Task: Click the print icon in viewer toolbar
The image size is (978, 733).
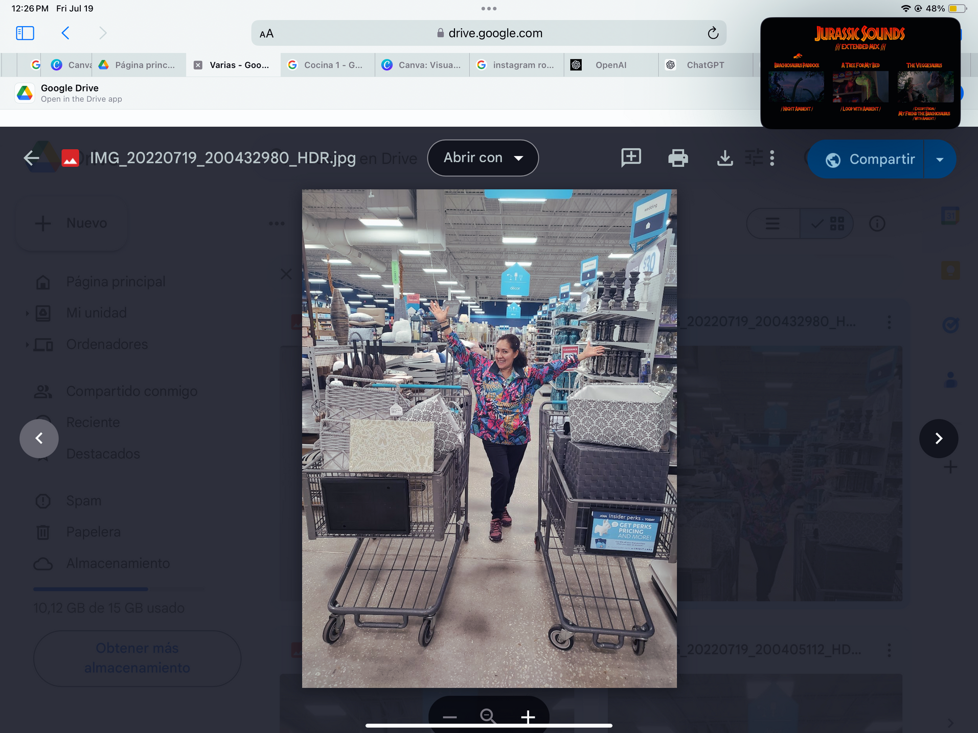Action: pos(678,158)
